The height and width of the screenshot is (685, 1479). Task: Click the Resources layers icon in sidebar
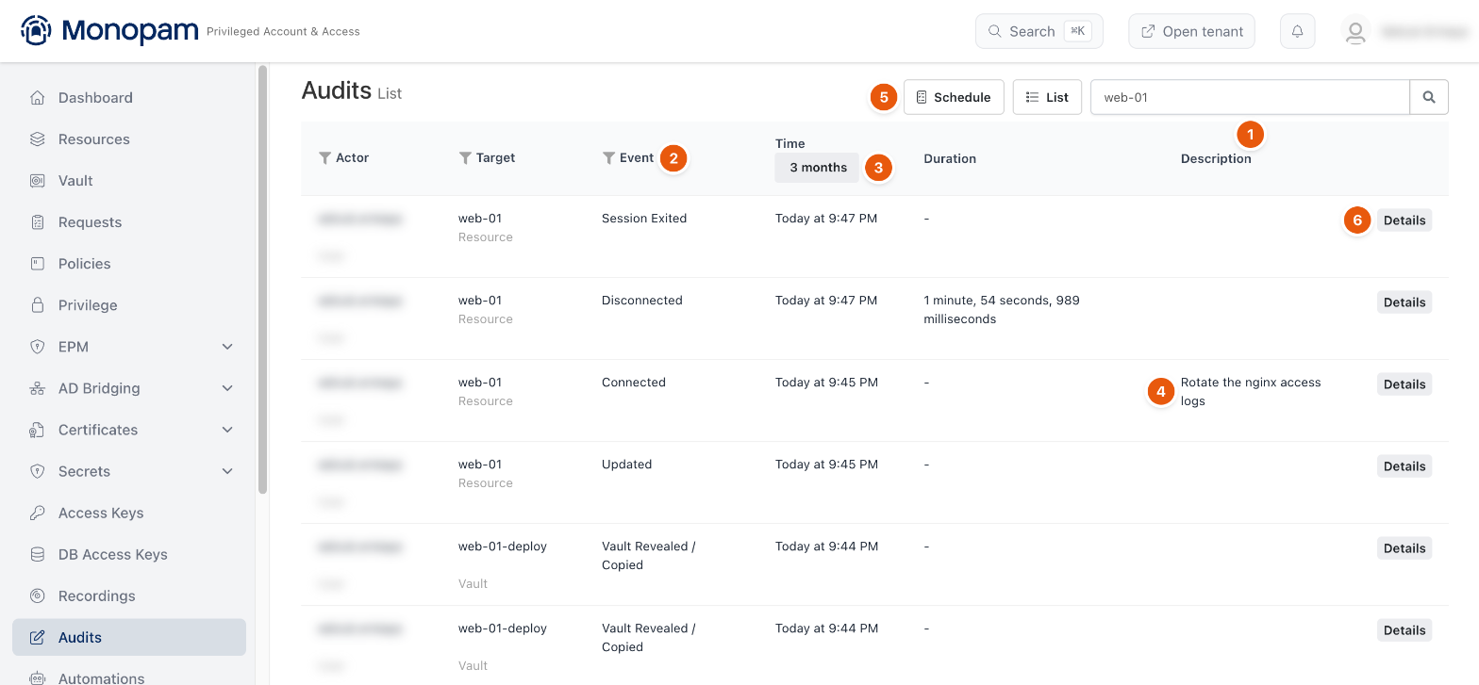(38, 139)
